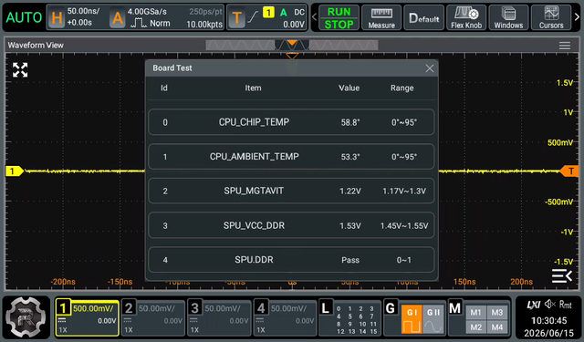The width and height of the screenshot is (584, 342).
Task: Select the CPU_AMBIENT_TEMP row
Action: tap(291, 157)
